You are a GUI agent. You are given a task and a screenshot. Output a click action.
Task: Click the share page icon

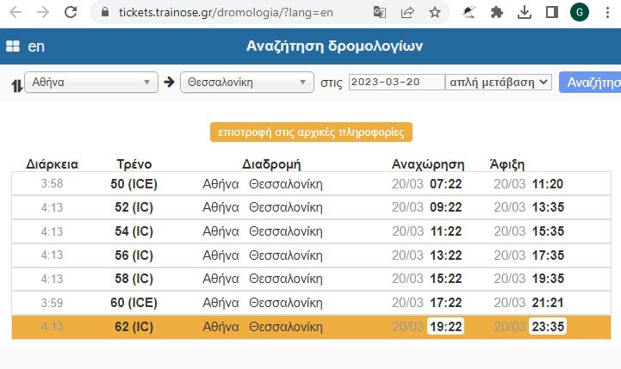pos(407,13)
